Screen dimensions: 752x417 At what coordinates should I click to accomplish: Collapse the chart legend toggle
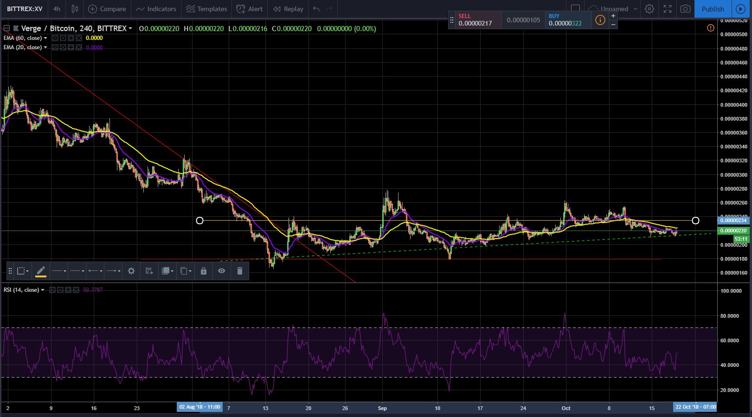6,28
